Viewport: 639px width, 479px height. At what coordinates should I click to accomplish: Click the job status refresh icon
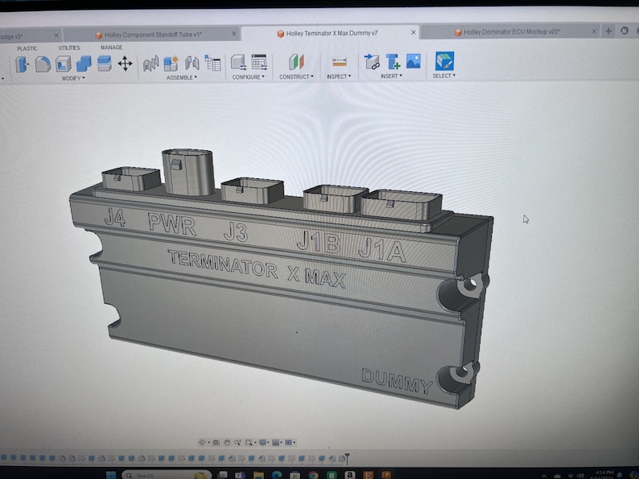click(x=625, y=31)
